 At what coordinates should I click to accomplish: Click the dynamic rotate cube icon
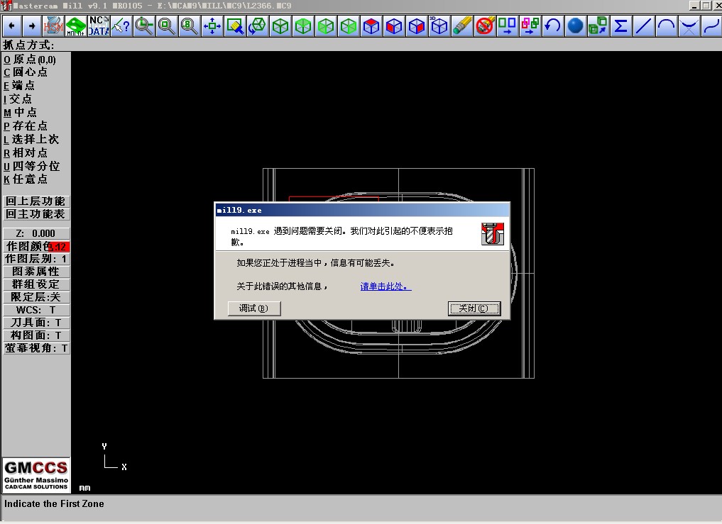click(258, 26)
